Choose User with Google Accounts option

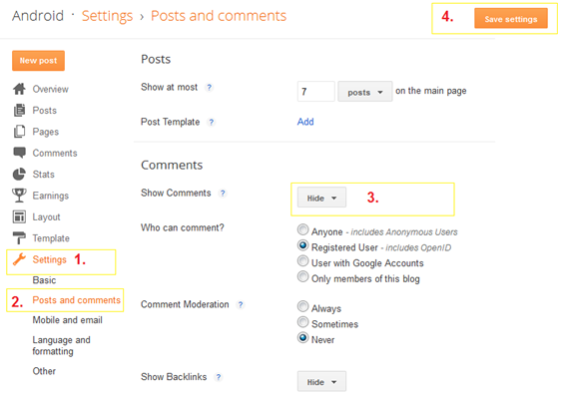click(302, 261)
